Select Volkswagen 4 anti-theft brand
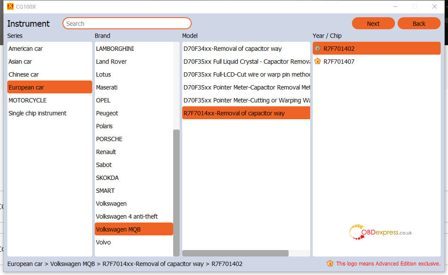 tap(134, 216)
